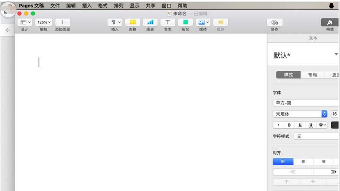Image resolution: width=340 pixels, height=191 pixels.
Task: Click the dark text color swatch
Action: click(335, 125)
